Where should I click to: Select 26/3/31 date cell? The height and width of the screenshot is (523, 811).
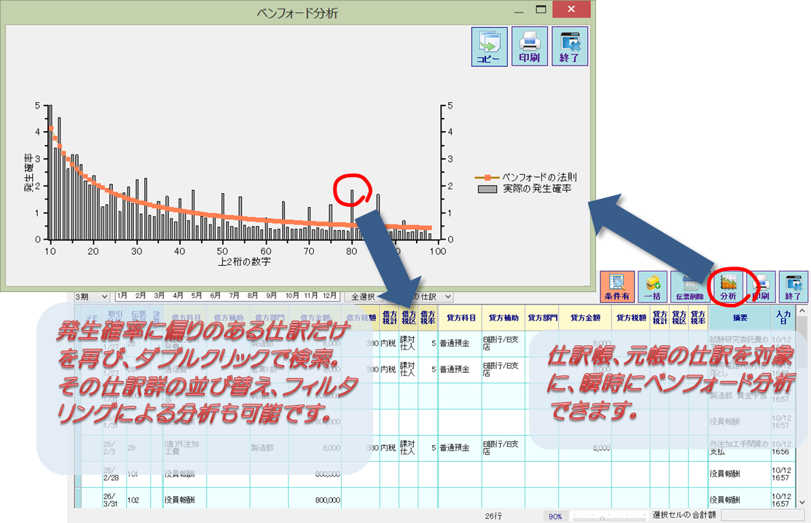coord(114,500)
